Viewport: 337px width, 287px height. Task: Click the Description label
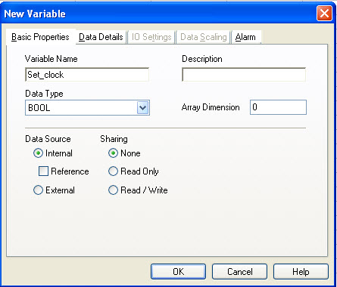pyautogui.click(x=202, y=59)
